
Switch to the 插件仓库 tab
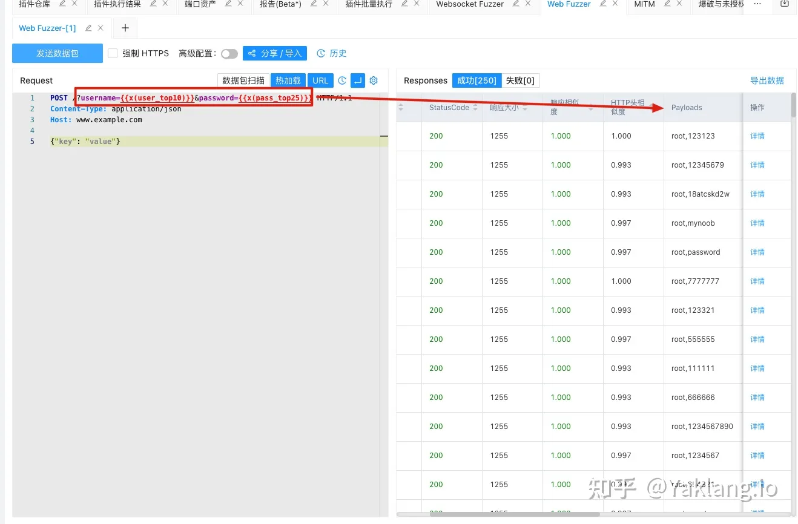point(35,4)
